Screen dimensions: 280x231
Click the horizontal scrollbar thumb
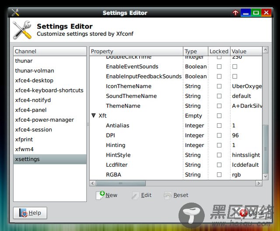click(x=121, y=183)
